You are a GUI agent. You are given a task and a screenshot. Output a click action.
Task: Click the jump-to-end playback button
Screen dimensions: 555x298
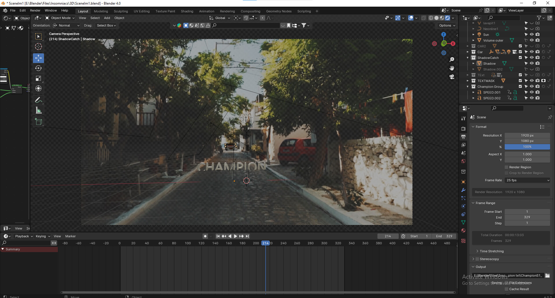coord(247,236)
